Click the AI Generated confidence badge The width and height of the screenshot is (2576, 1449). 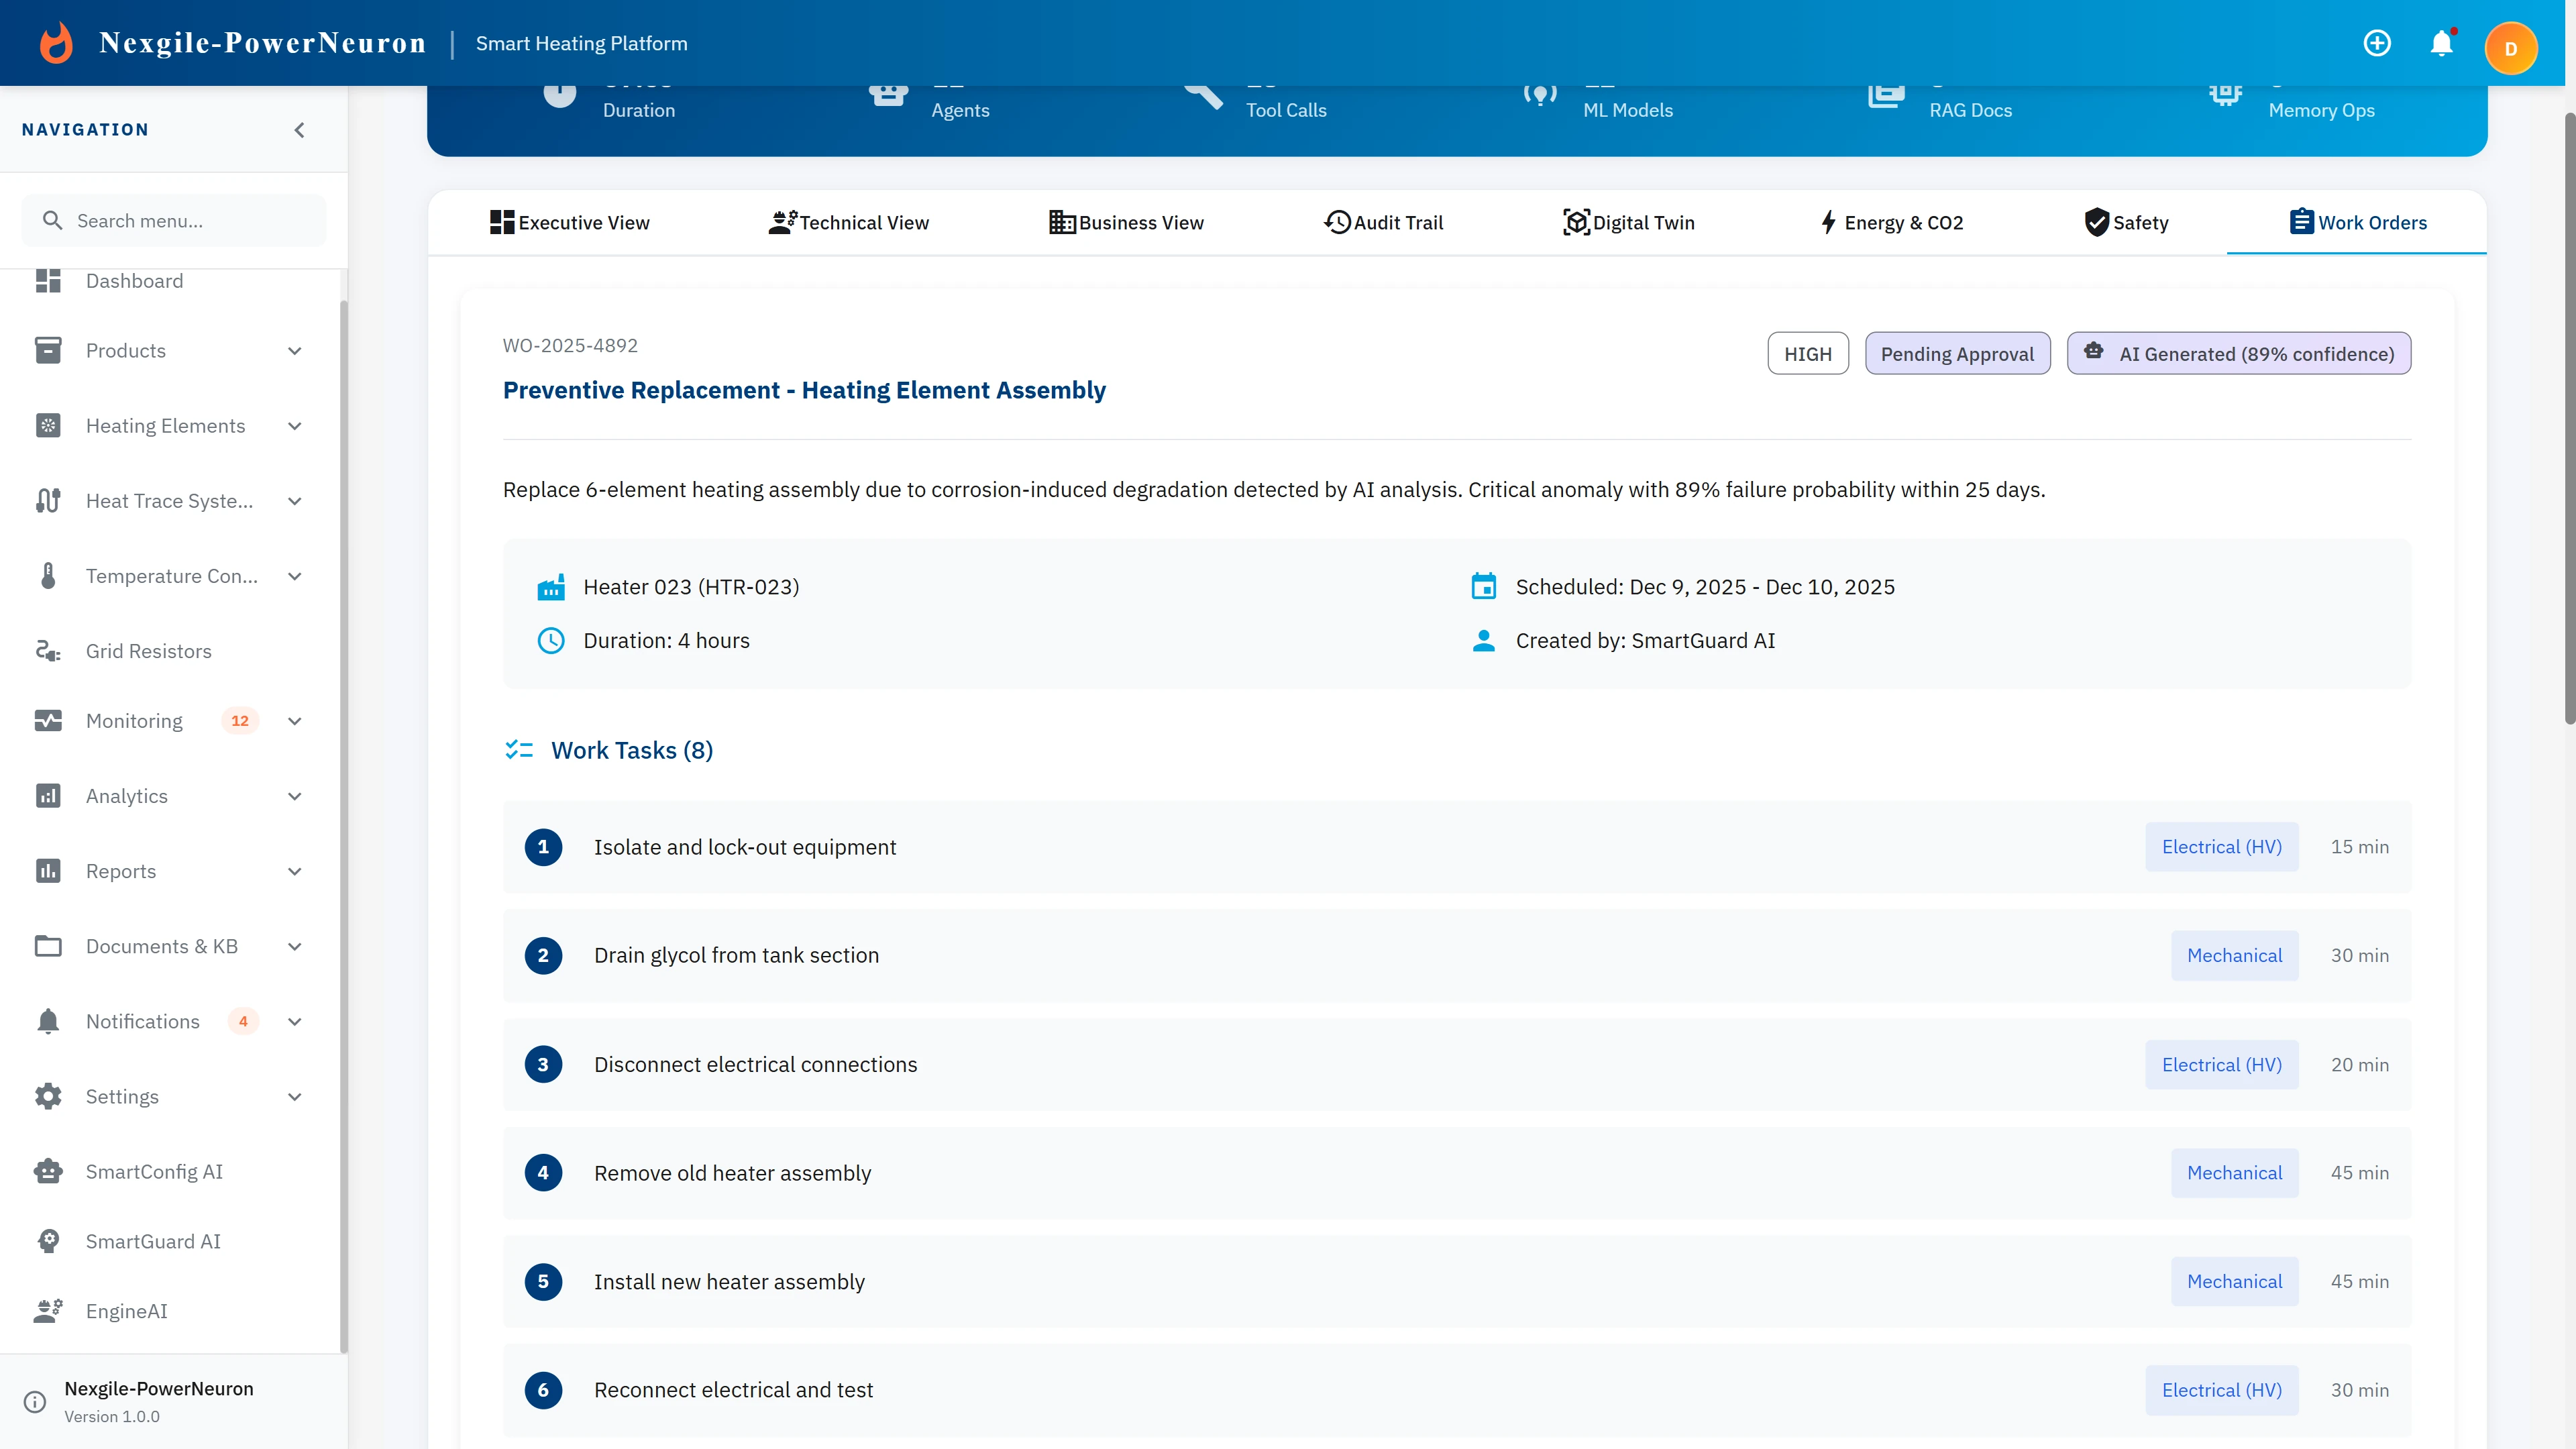pyautogui.click(x=2239, y=353)
